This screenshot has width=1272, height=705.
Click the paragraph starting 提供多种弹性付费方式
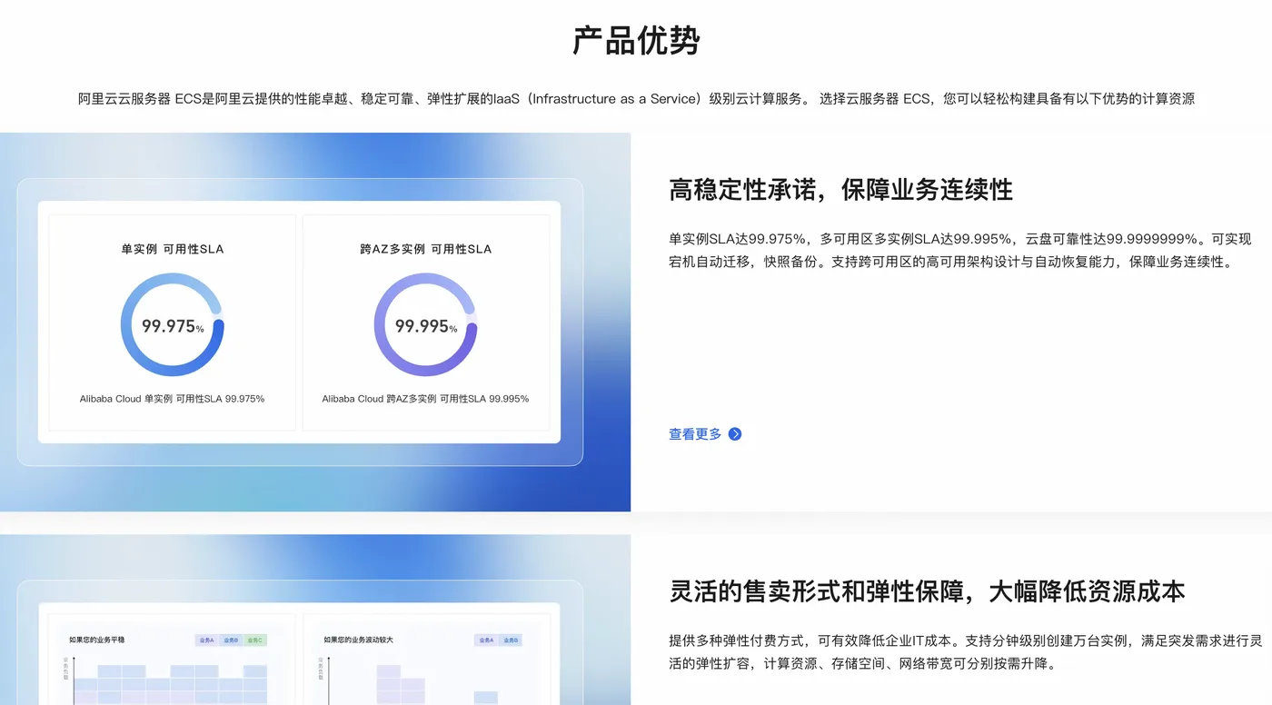[966, 652]
